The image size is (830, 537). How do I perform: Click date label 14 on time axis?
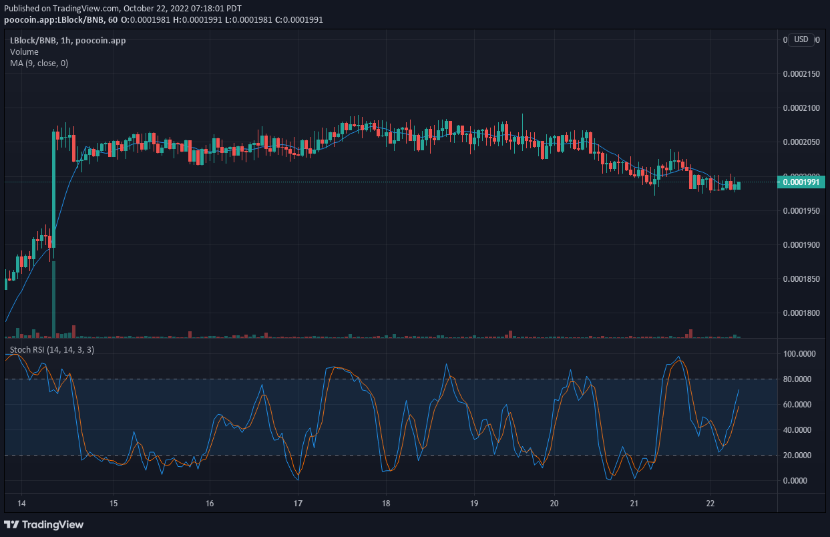click(x=21, y=504)
